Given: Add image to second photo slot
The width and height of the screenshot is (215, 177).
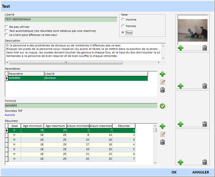Looking at the screenshot, I should click(x=180, y=86).
